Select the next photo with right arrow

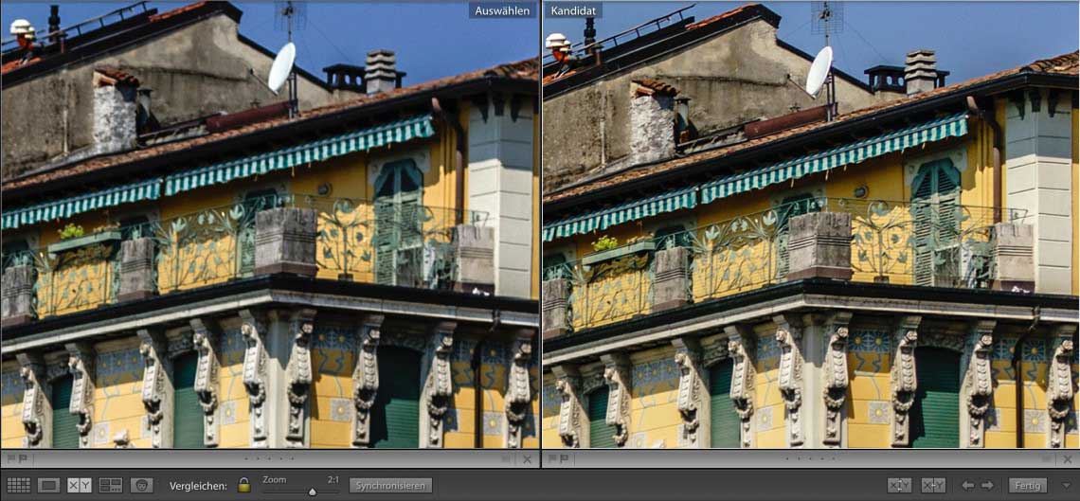pyautogui.click(x=987, y=485)
